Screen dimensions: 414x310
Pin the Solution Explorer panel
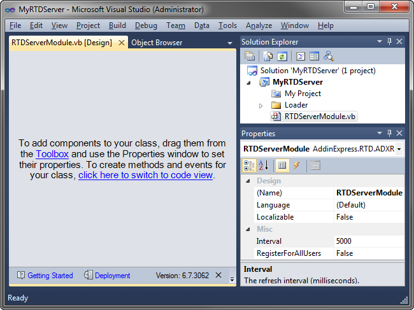point(389,41)
